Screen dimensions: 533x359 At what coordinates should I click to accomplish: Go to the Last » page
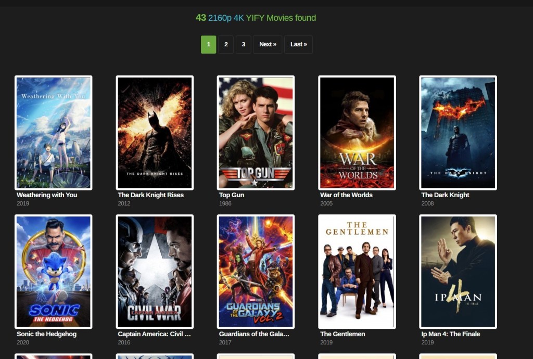click(x=298, y=45)
